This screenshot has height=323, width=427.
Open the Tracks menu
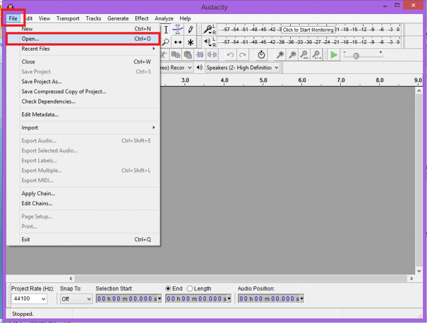(x=93, y=18)
